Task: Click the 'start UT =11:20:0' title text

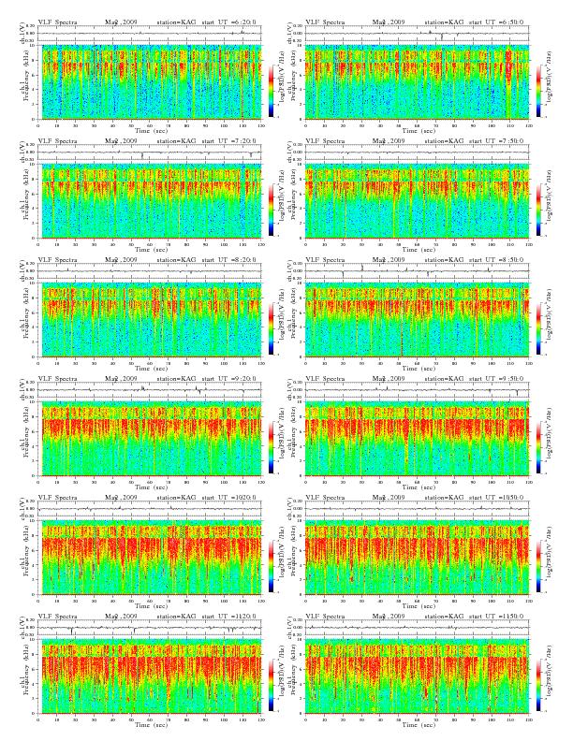Action: [228, 617]
